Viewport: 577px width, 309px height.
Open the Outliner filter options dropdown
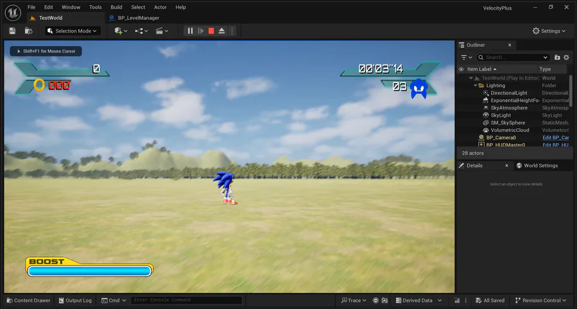pyautogui.click(x=467, y=58)
